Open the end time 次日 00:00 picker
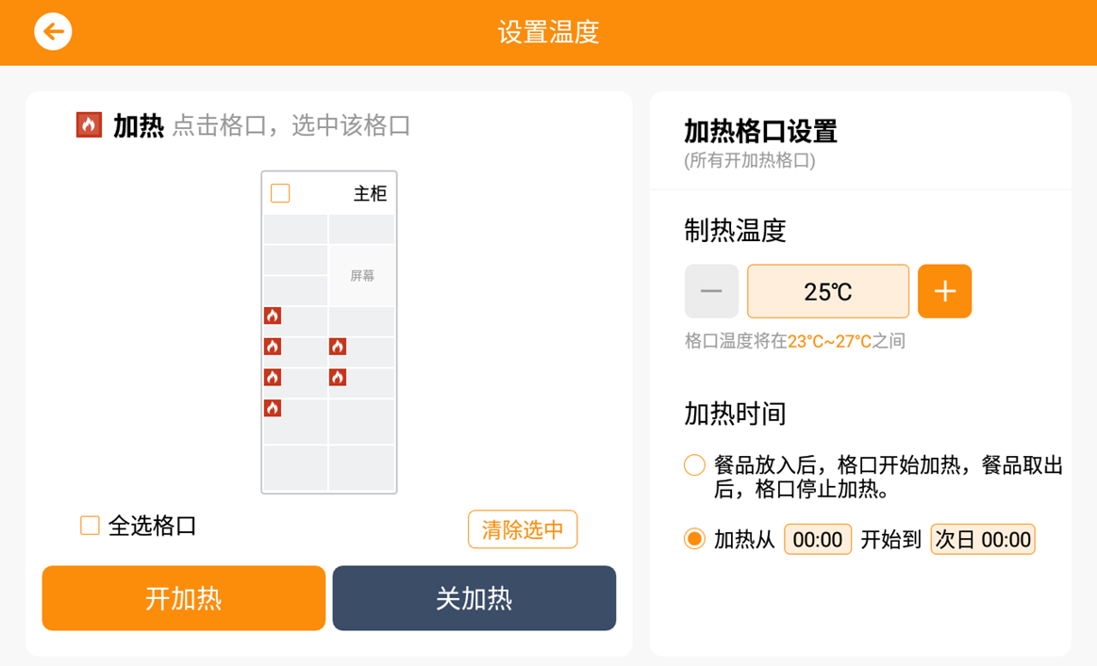The image size is (1097, 666). coord(982,539)
